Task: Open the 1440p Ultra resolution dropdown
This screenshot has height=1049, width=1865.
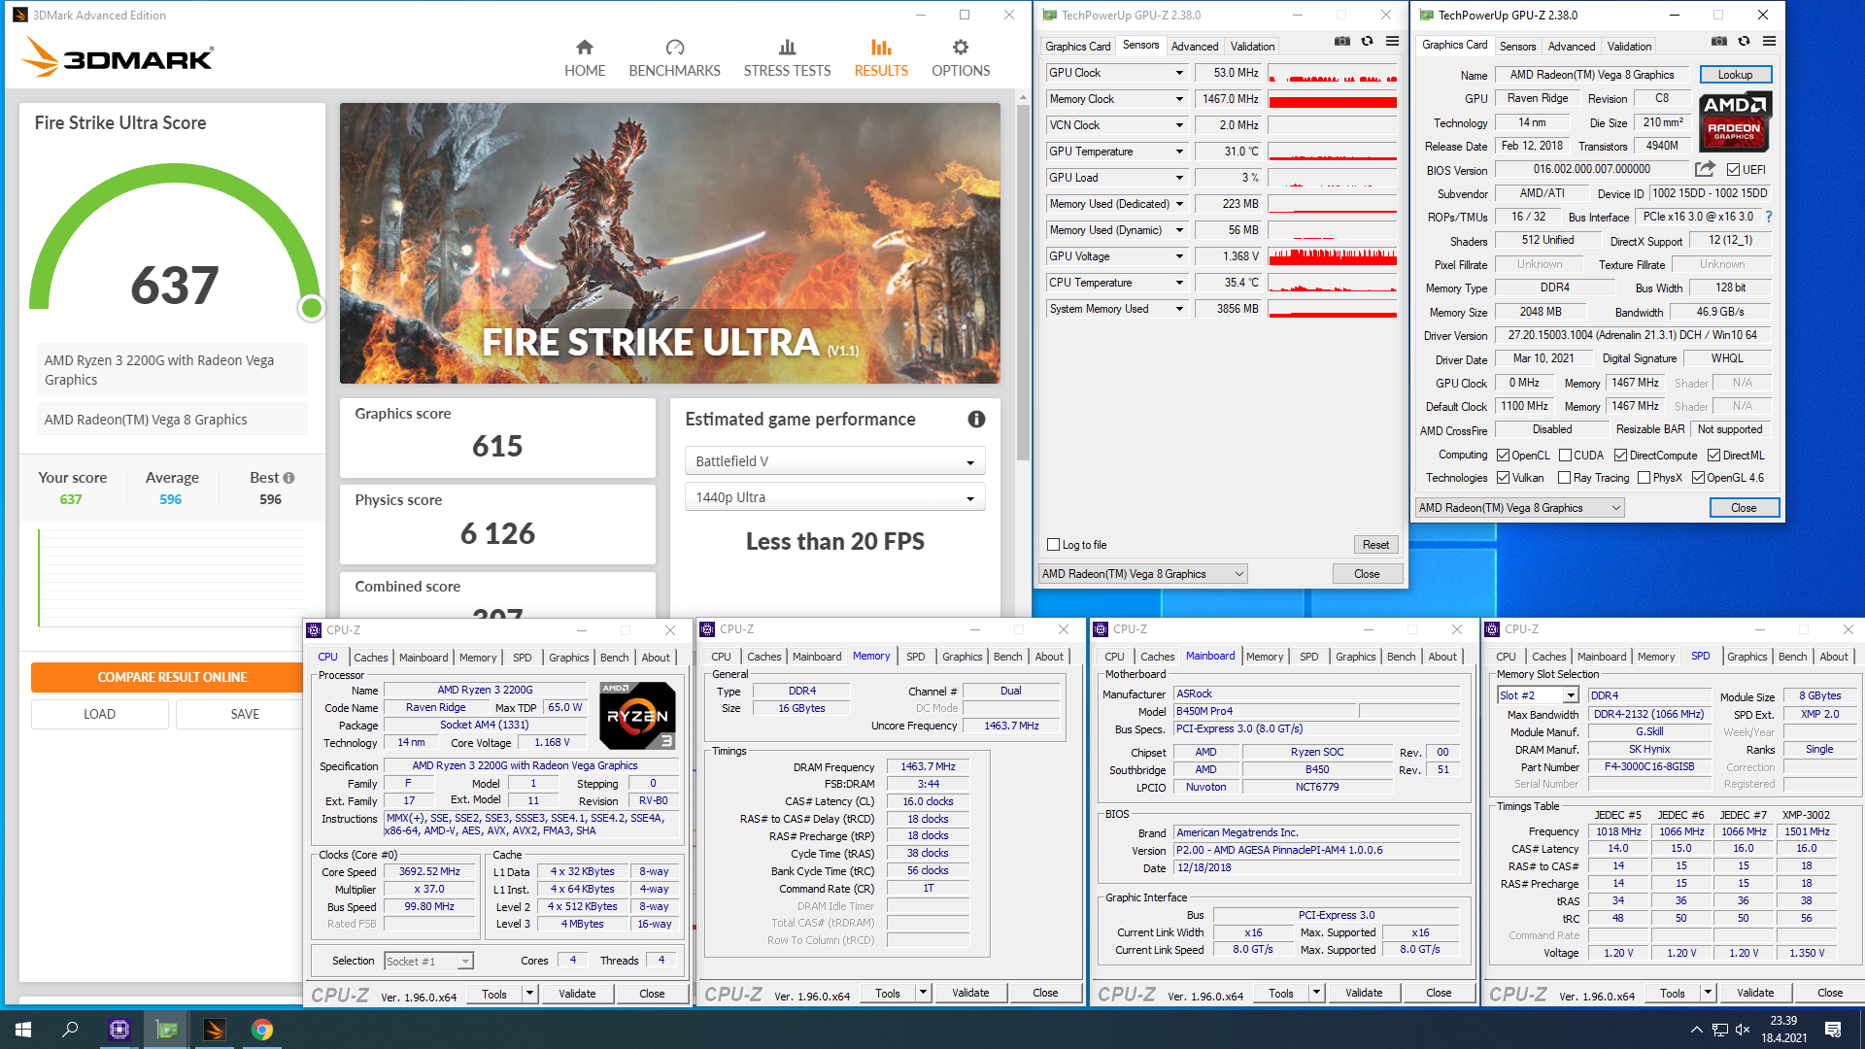Action: (834, 497)
